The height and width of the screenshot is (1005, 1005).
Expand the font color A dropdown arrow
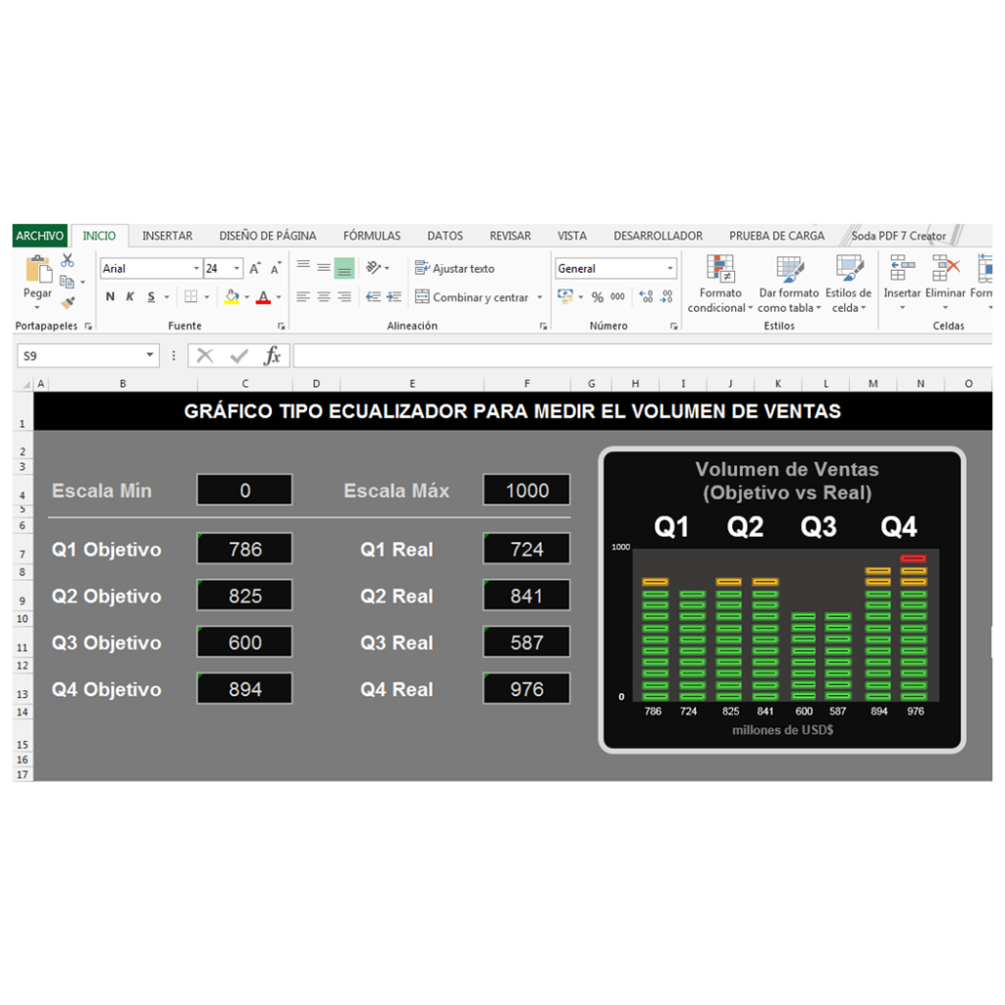(x=279, y=296)
